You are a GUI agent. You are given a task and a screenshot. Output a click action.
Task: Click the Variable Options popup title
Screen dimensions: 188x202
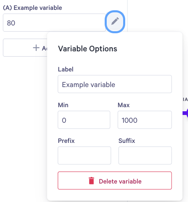coord(87,49)
